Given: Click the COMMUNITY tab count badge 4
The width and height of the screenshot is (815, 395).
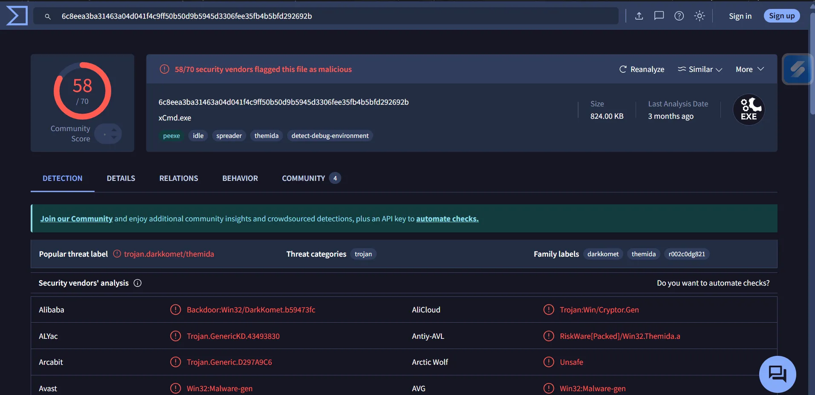Looking at the screenshot, I should 335,178.
